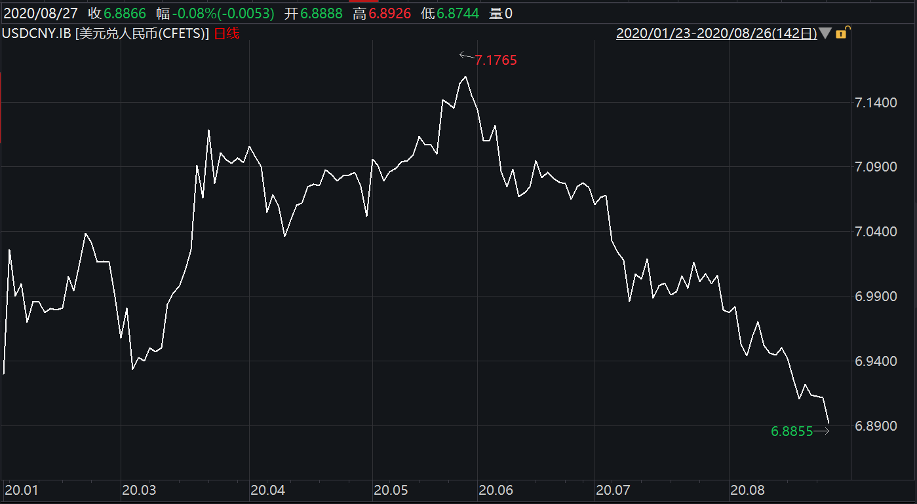Screen dimensions: 917x504
Task: Click the opening value 6.8888
Action: click(x=321, y=13)
